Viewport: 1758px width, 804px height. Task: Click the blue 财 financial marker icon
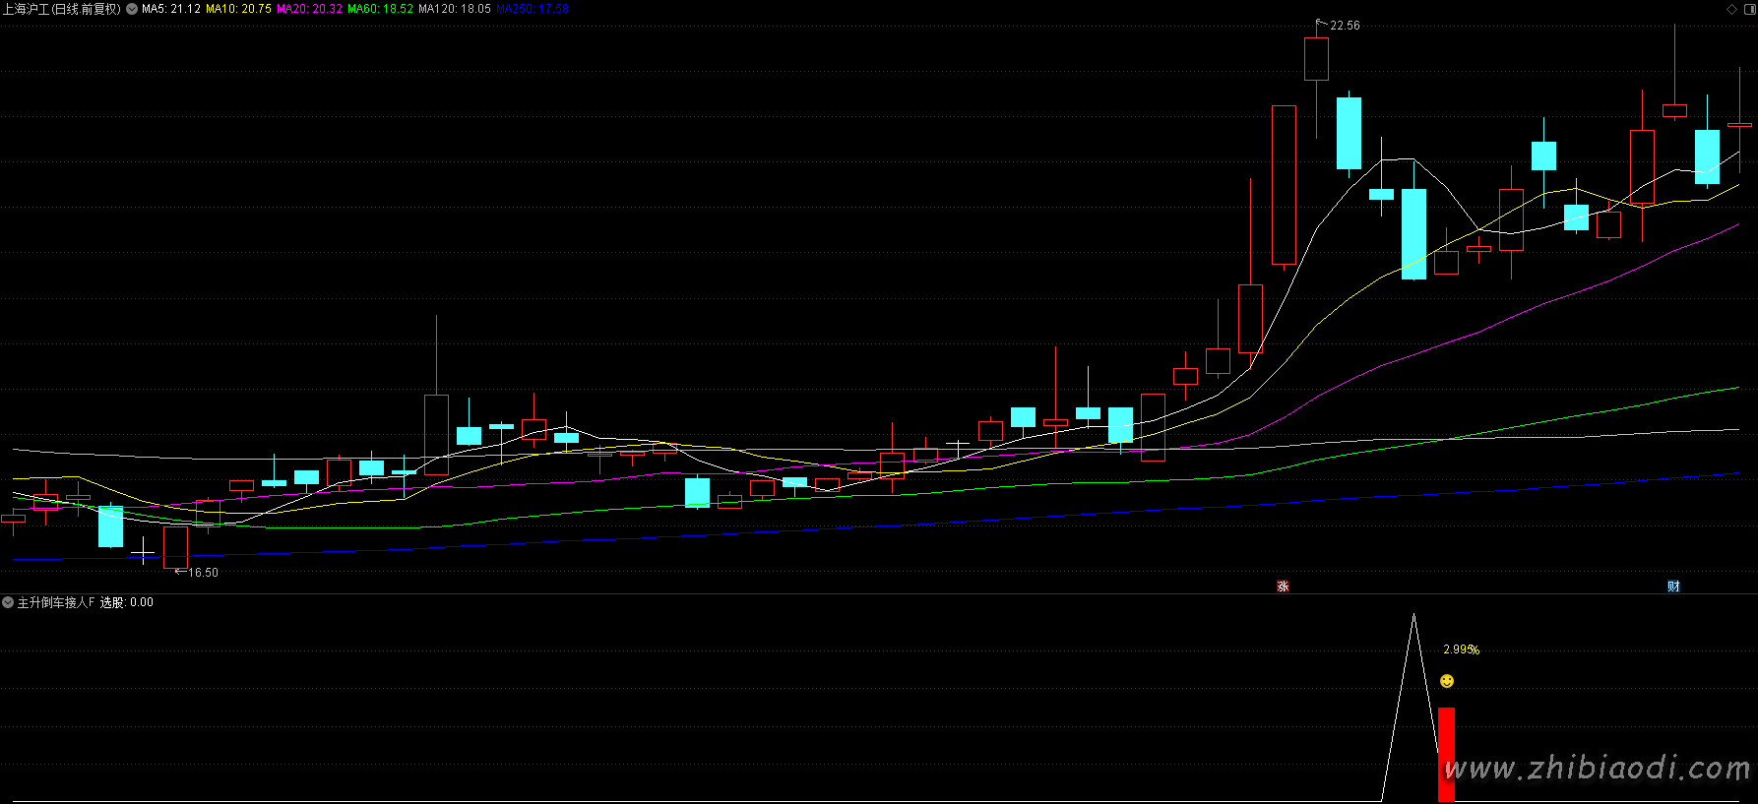[1673, 587]
